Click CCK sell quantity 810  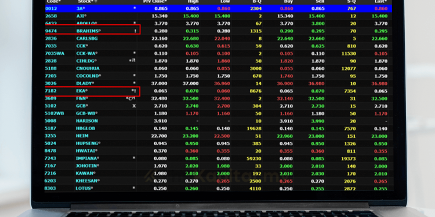[351, 46]
